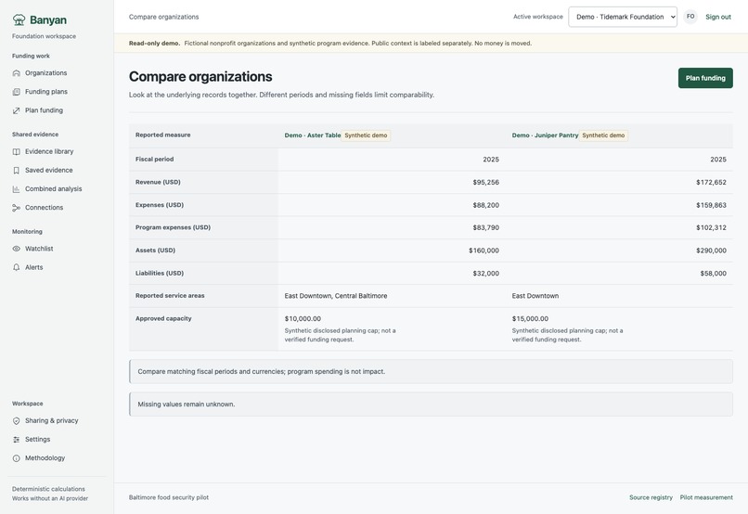Click the Reported service areas row label
The image size is (748, 514).
170,296
